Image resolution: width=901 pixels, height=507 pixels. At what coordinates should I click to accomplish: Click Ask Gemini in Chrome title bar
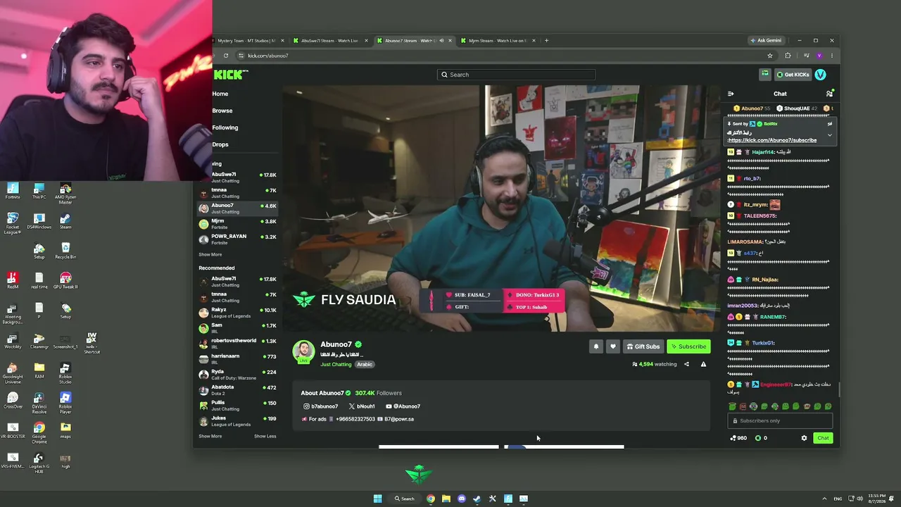tap(766, 40)
